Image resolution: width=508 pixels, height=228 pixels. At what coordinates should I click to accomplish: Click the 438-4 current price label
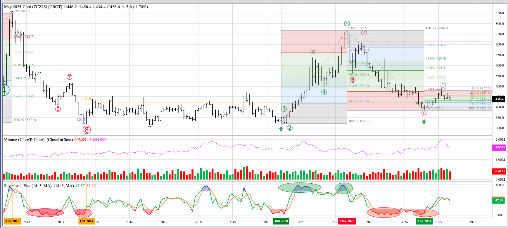[499, 99]
